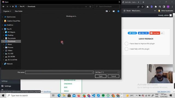175x98 pixels.
Task: Open Mail app from taskbar
Action: click(x=74, y=96)
